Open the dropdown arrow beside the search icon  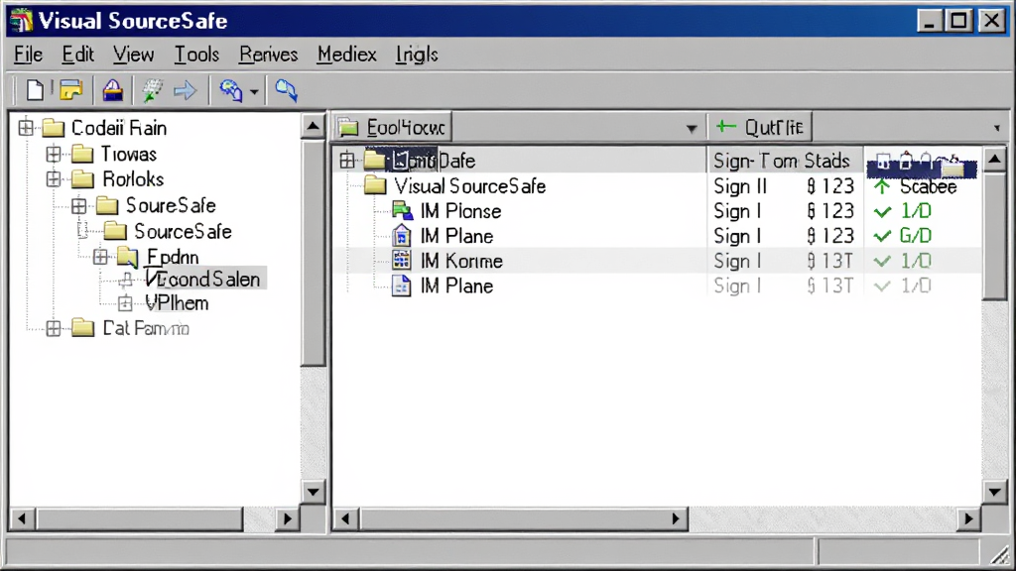(x=254, y=92)
